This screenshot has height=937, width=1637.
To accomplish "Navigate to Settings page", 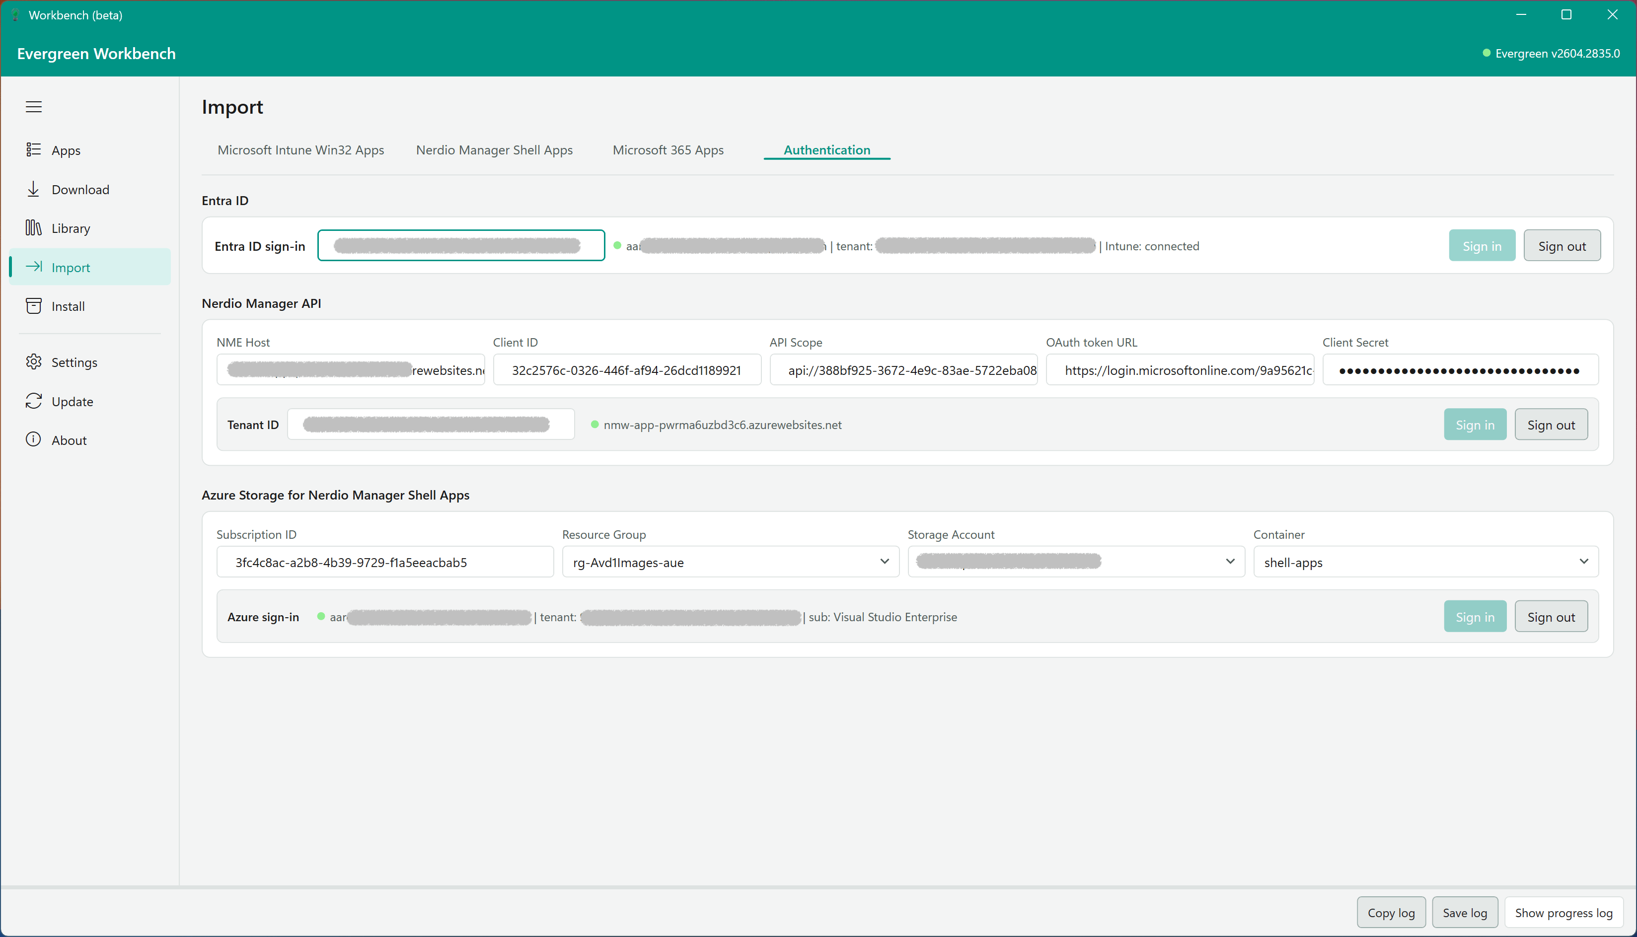I will 90,362.
